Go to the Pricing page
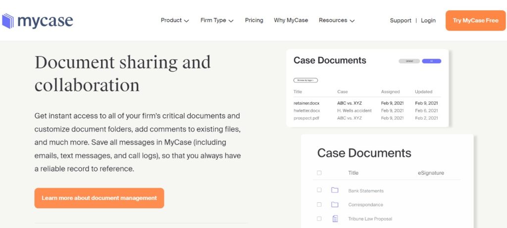This screenshot has width=507, height=228. click(x=254, y=20)
